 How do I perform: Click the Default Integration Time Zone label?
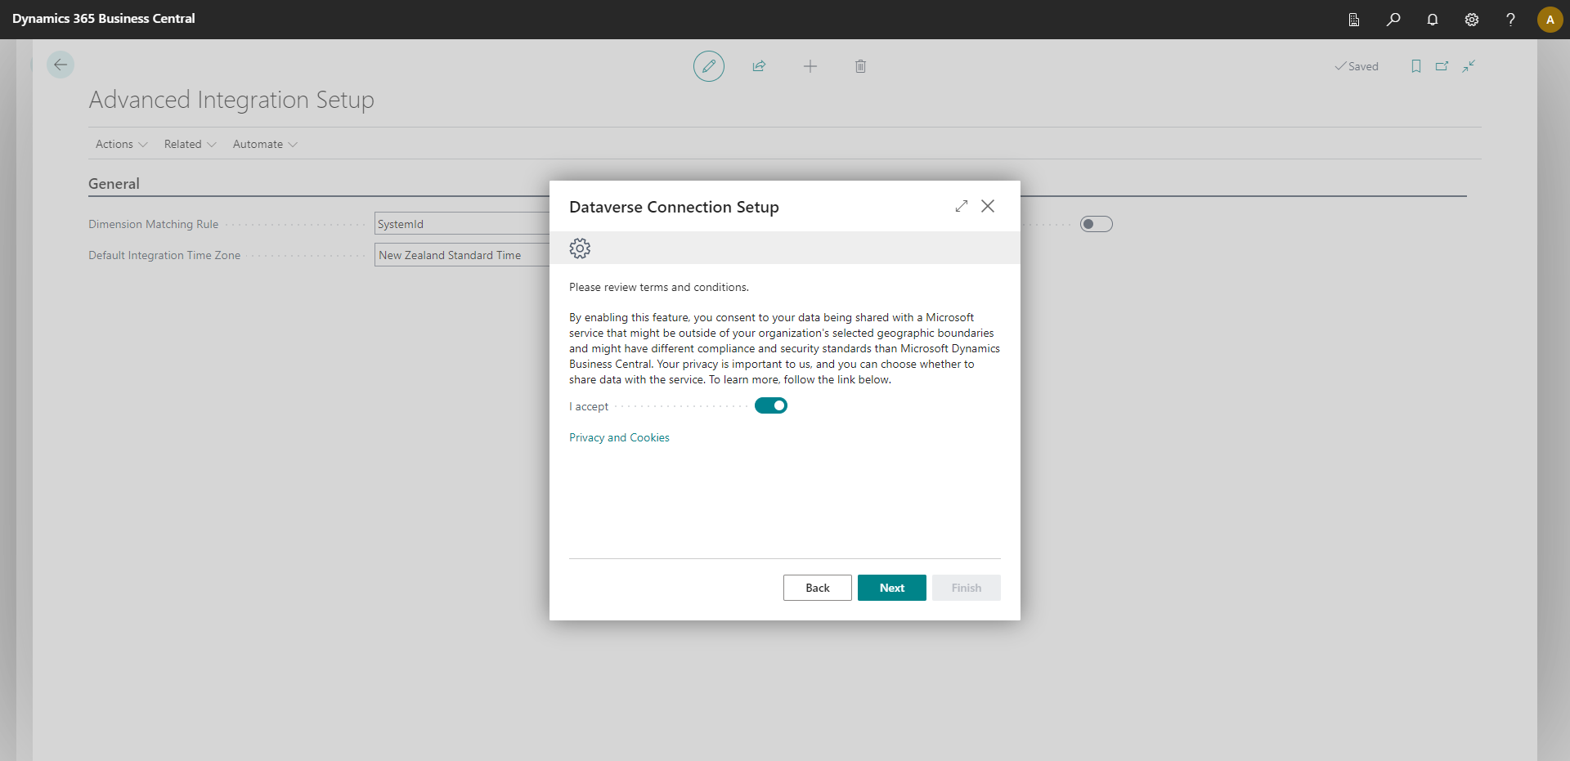click(x=164, y=255)
